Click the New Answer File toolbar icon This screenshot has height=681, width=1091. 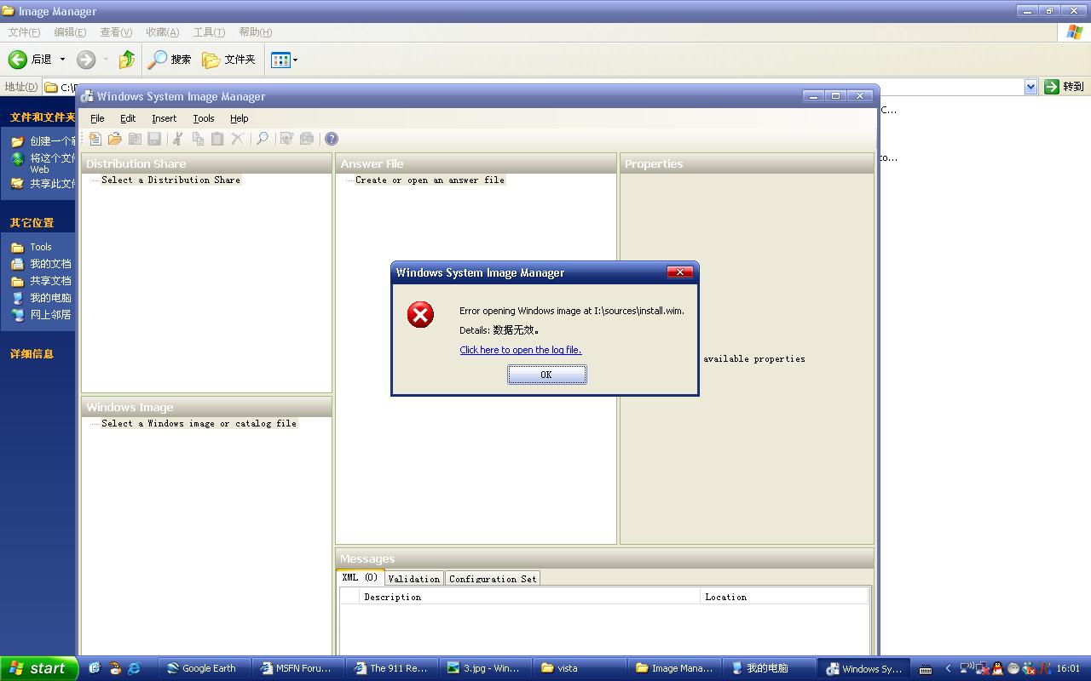pyautogui.click(x=95, y=139)
